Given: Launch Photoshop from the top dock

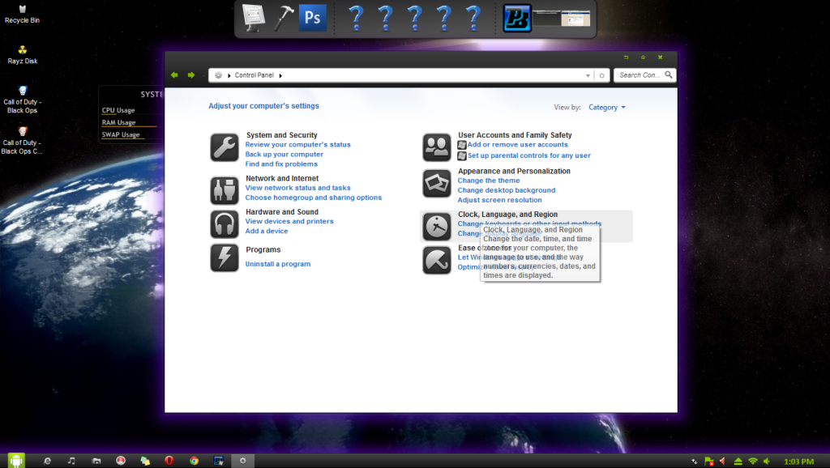Looking at the screenshot, I should (313, 18).
